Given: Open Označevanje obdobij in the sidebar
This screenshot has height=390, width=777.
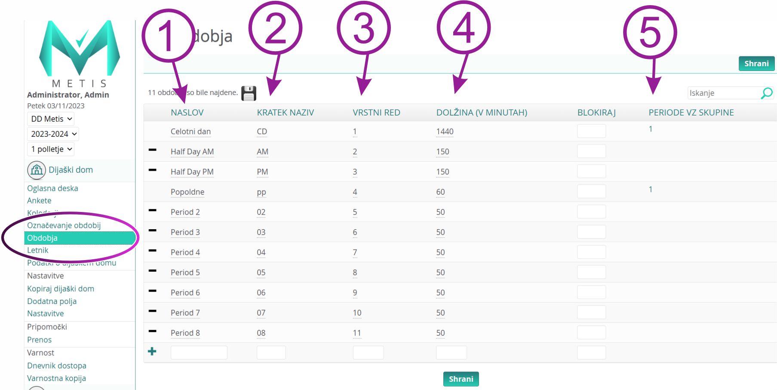Looking at the screenshot, I should [64, 225].
